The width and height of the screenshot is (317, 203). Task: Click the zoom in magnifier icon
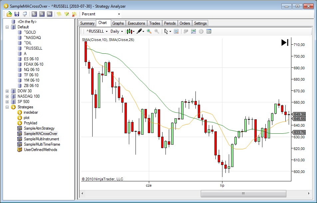coord(149,31)
